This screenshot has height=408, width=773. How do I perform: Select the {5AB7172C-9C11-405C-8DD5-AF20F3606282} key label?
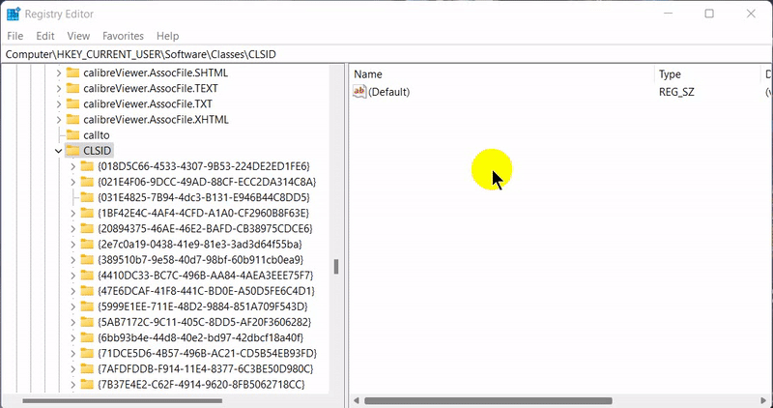[x=205, y=322]
